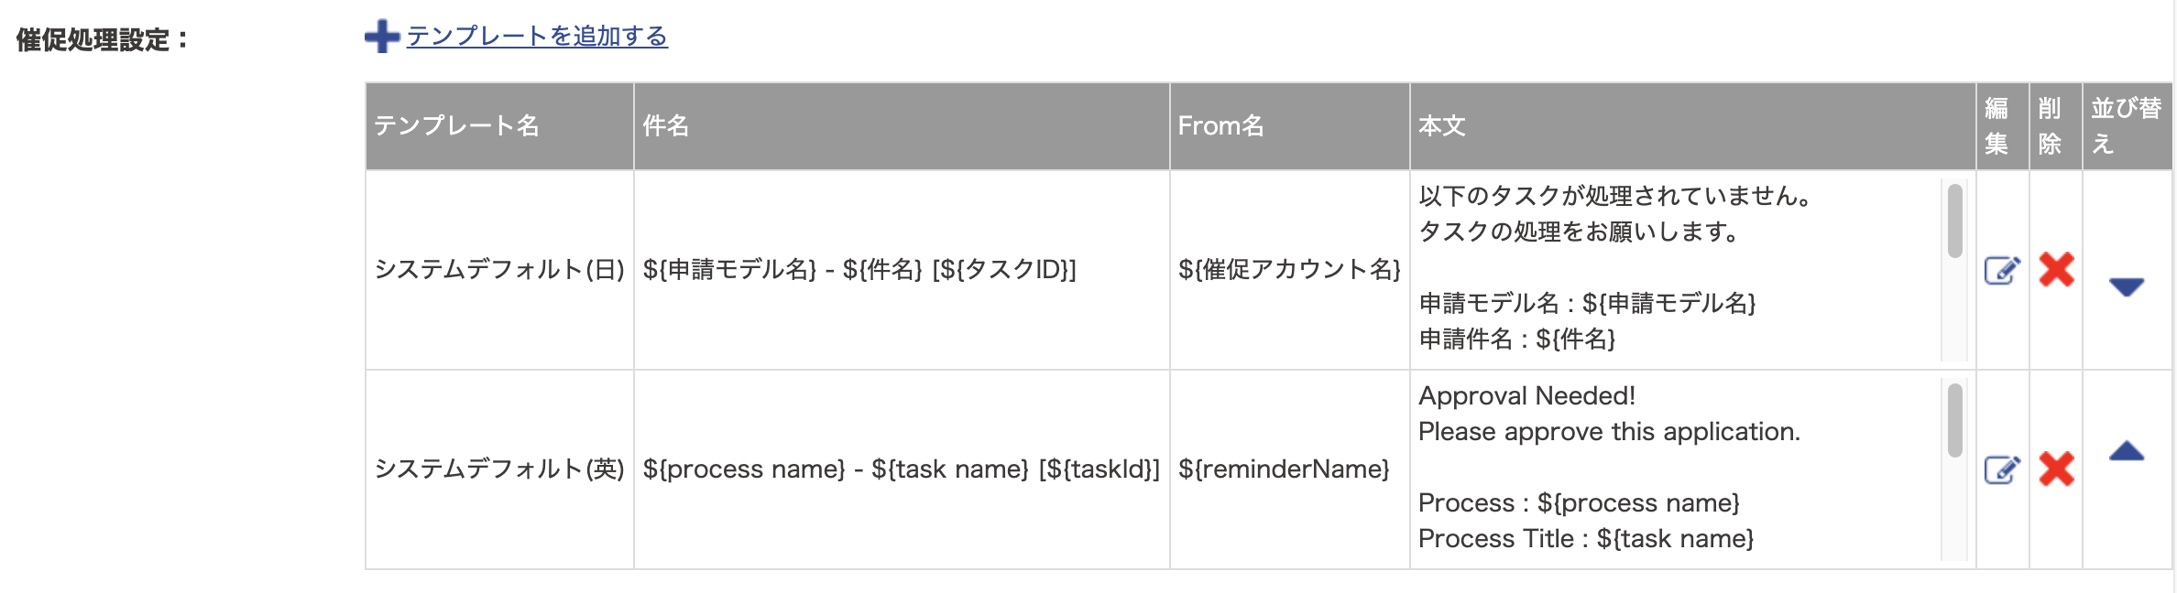Click the 並び替え column header
Image resolution: width=2177 pixels, height=593 pixels.
(2127, 126)
